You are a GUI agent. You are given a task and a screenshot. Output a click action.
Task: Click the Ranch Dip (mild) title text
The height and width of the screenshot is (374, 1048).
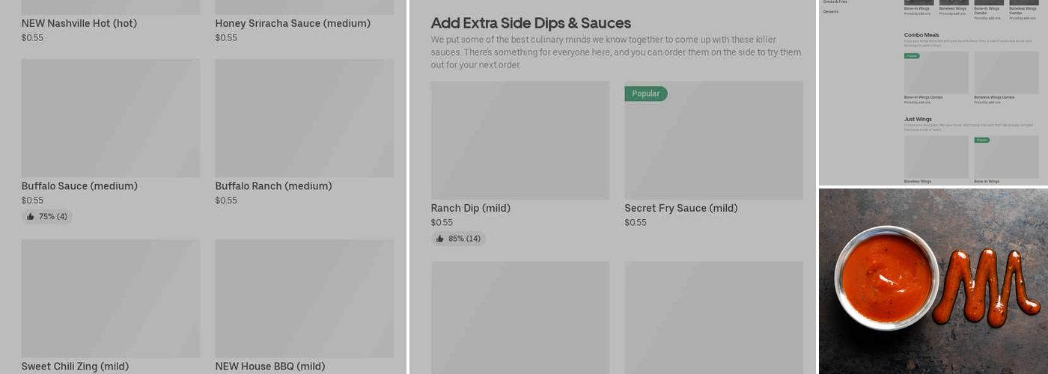[470, 208]
